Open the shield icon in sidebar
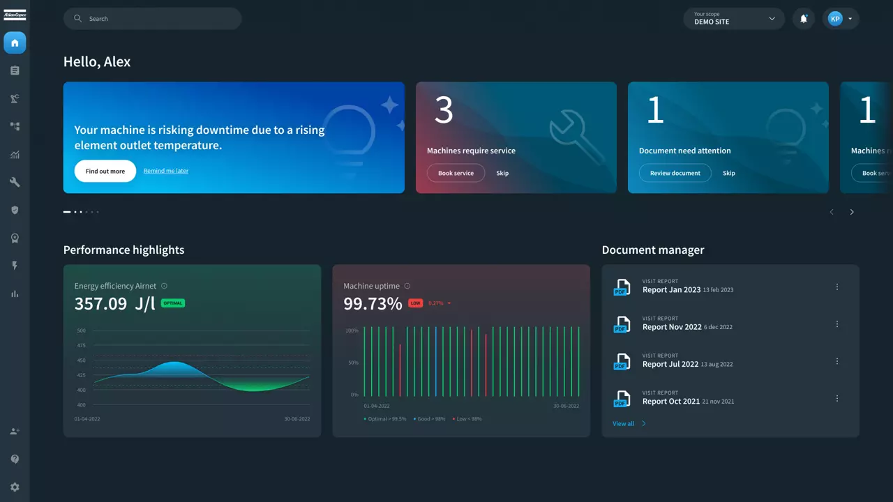893x502 pixels. (15, 210)
